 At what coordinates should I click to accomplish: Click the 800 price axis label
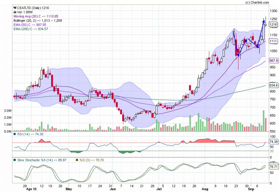pos(273,91)
